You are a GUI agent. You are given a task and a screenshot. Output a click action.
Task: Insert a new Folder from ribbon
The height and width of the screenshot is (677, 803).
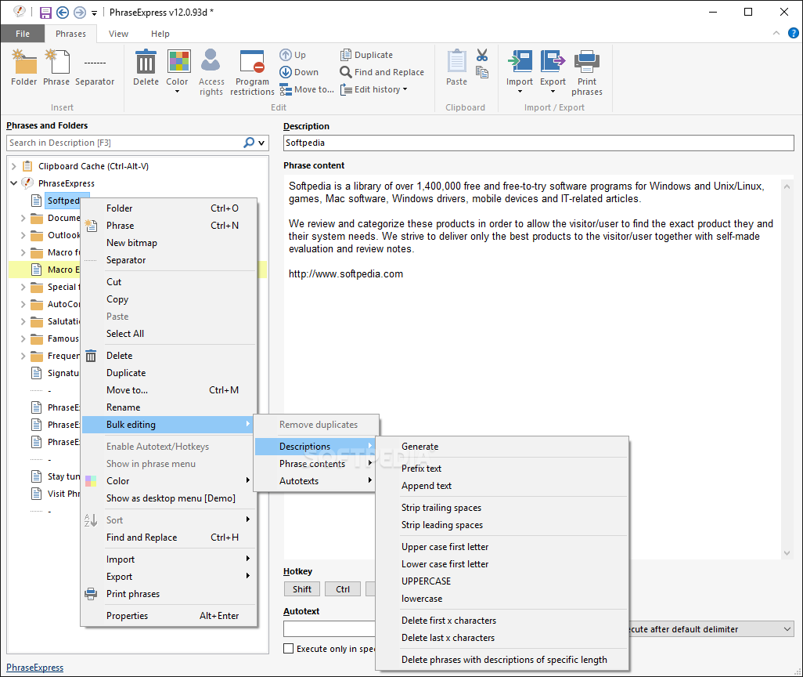[23, 67]
